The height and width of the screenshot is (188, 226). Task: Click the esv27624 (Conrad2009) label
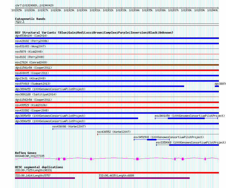coord(31,62)
